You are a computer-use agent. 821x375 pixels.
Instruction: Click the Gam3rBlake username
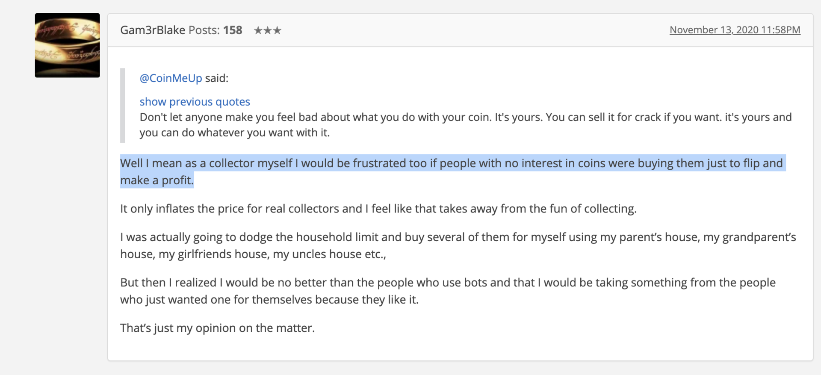[152, 30]
